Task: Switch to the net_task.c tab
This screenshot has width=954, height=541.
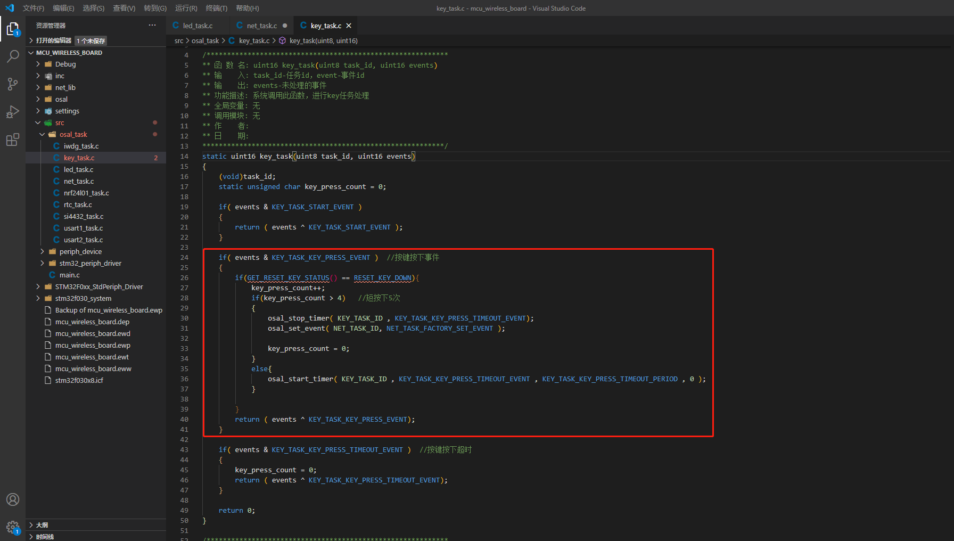Action: [261, 26]
